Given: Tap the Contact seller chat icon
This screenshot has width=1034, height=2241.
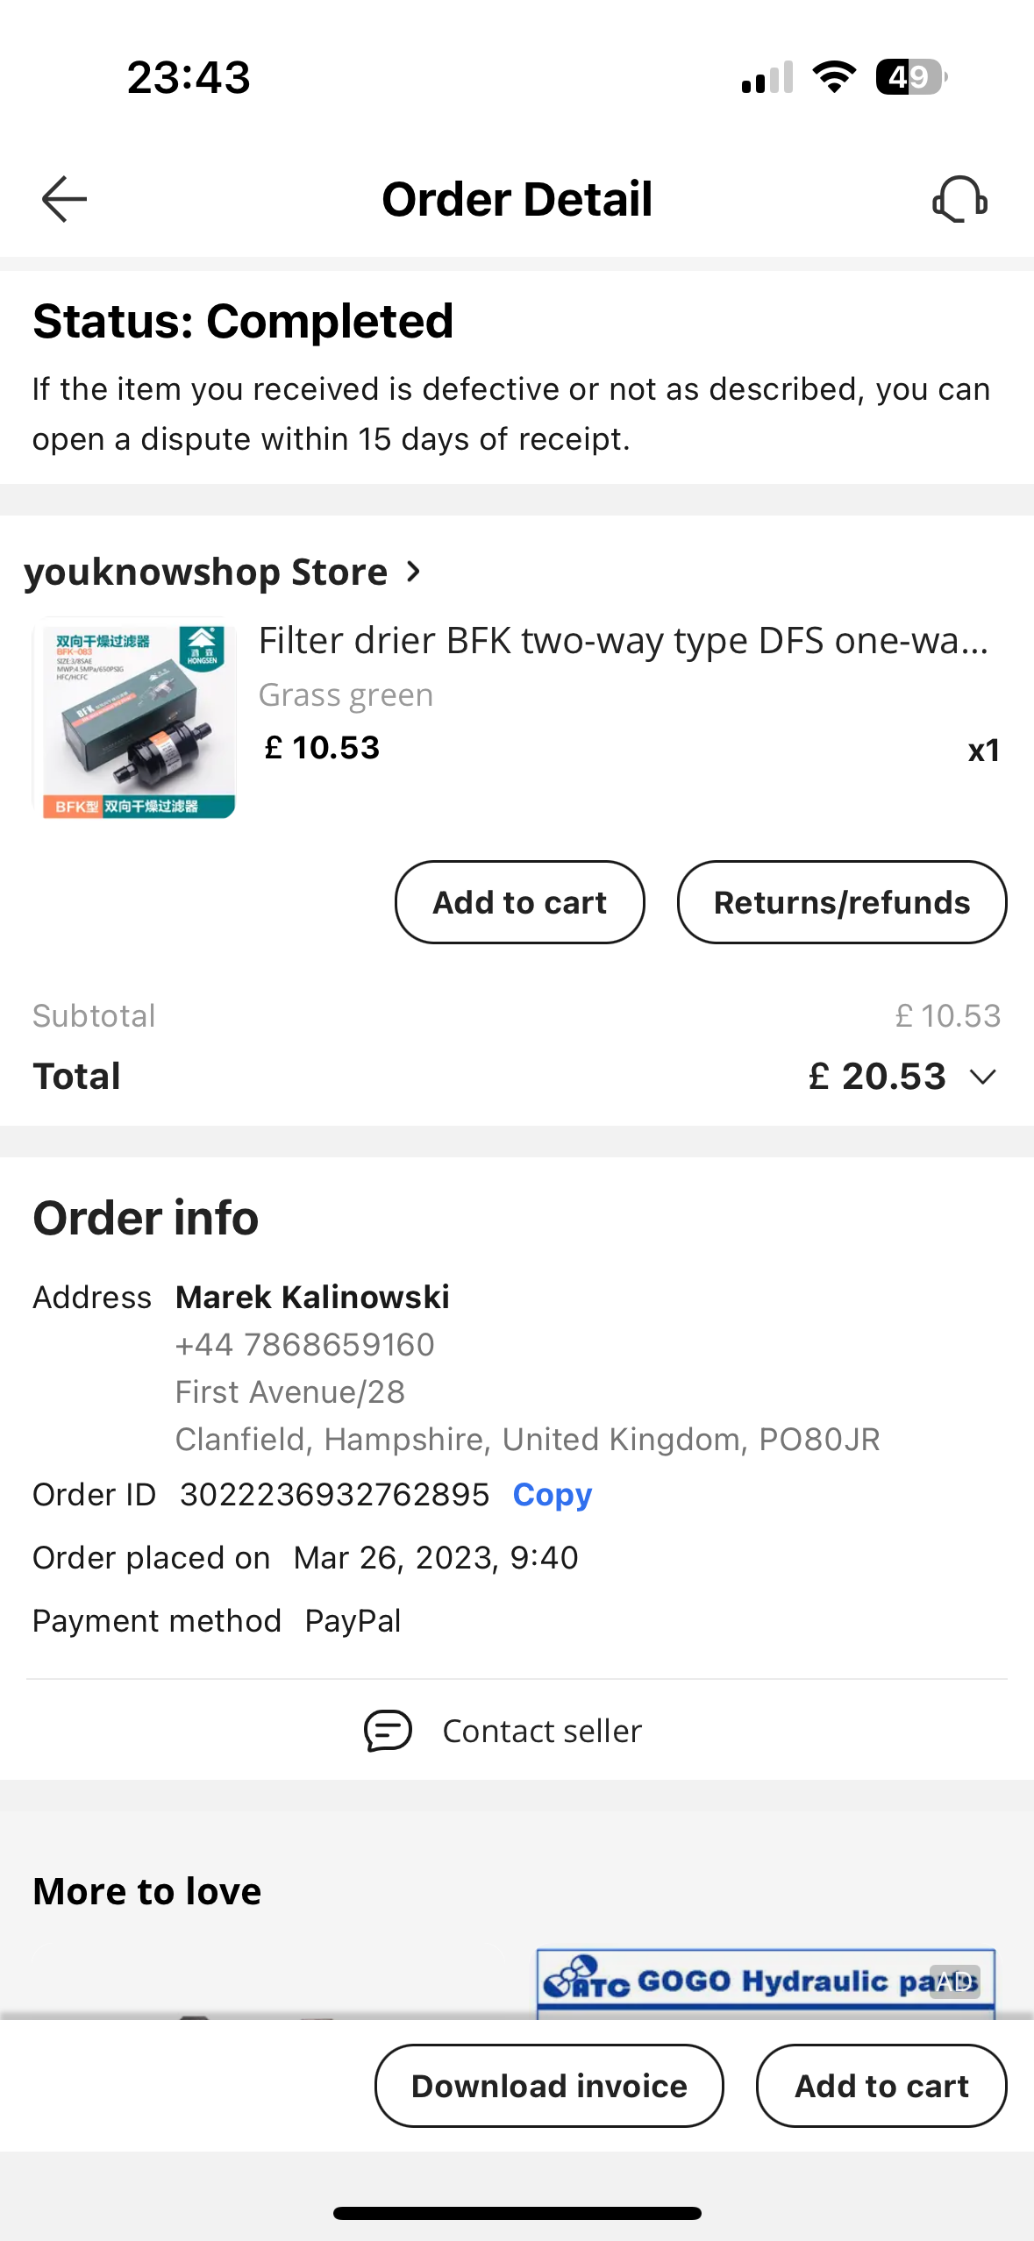Looking at the screenshot, I should (388, 1731).
